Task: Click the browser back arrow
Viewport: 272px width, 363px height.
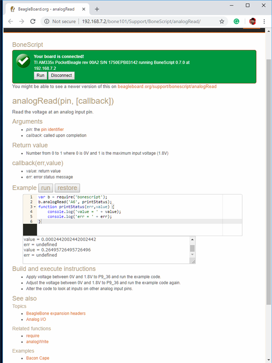Action: pos(11,22)
